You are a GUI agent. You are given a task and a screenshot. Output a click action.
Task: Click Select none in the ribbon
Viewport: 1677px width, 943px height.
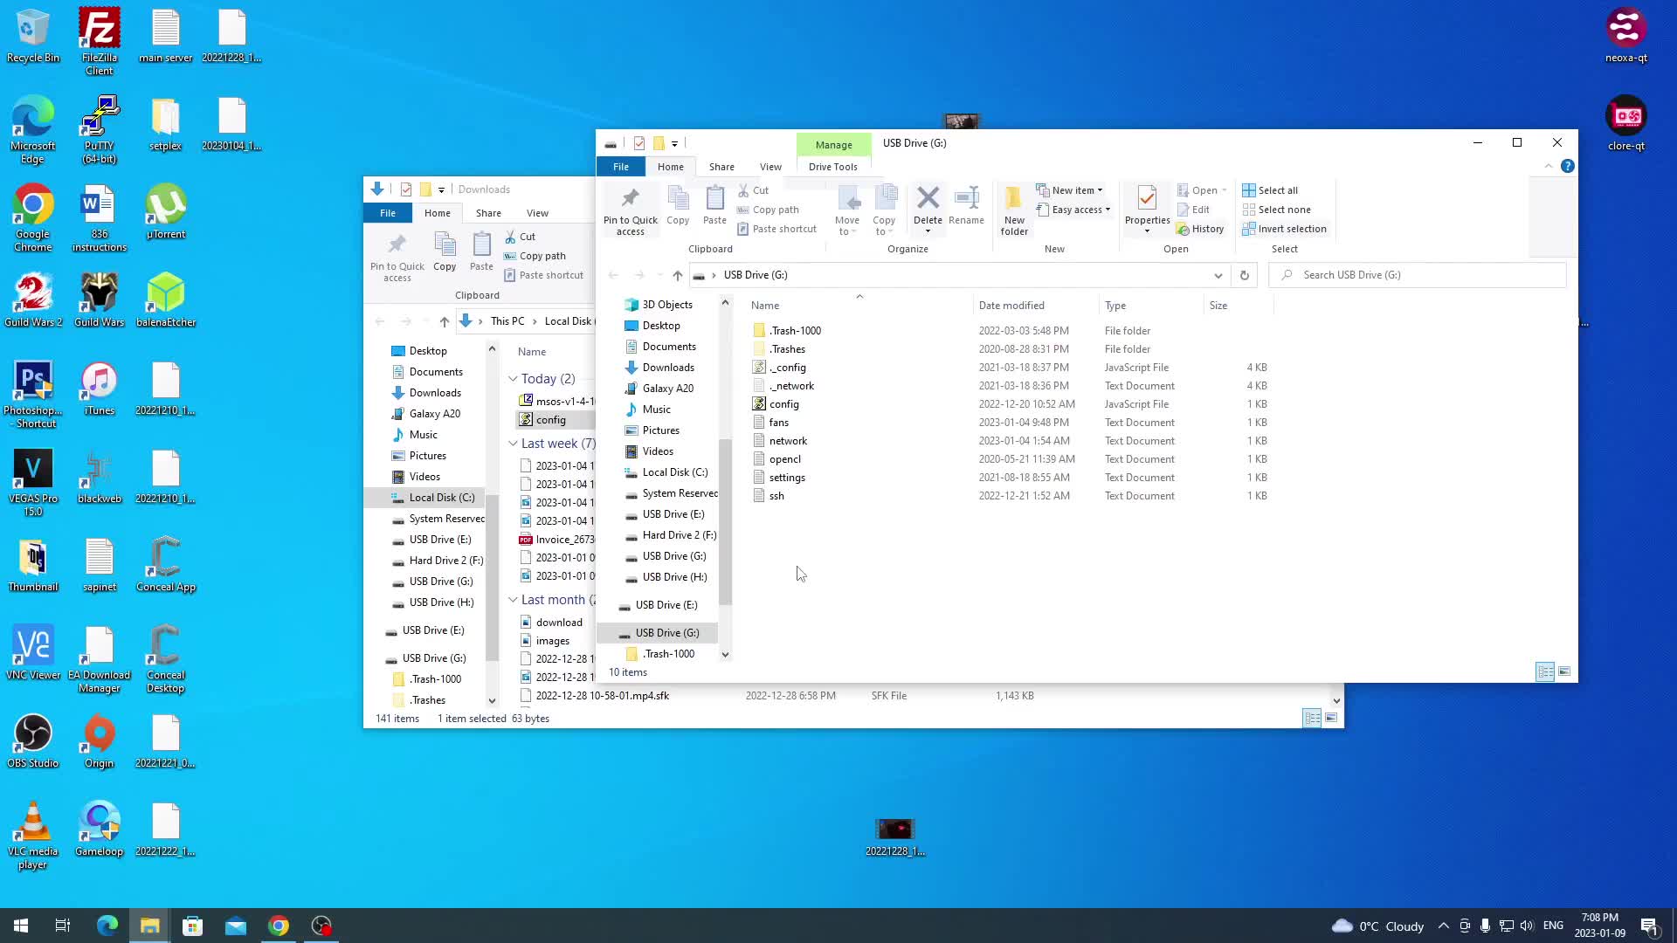pyautogui.click(x=1276, y=210)
